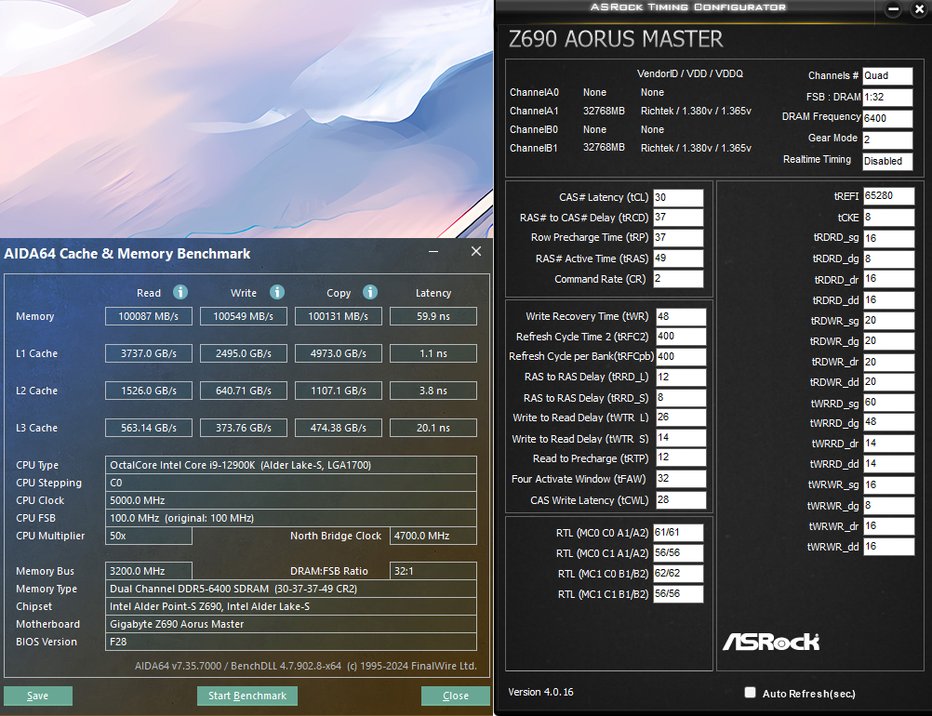This screenshot has height=716, width=932.
Task: Click the tREFI field showing 65280
Action: [888, 196]
